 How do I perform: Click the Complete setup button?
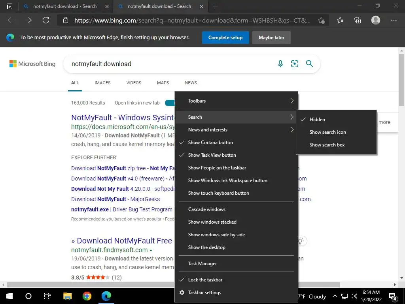coord(225,38)
